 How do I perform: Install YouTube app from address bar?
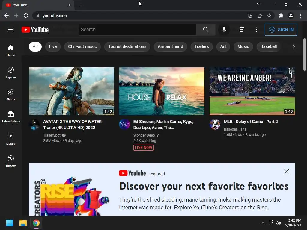coord(250,16)
